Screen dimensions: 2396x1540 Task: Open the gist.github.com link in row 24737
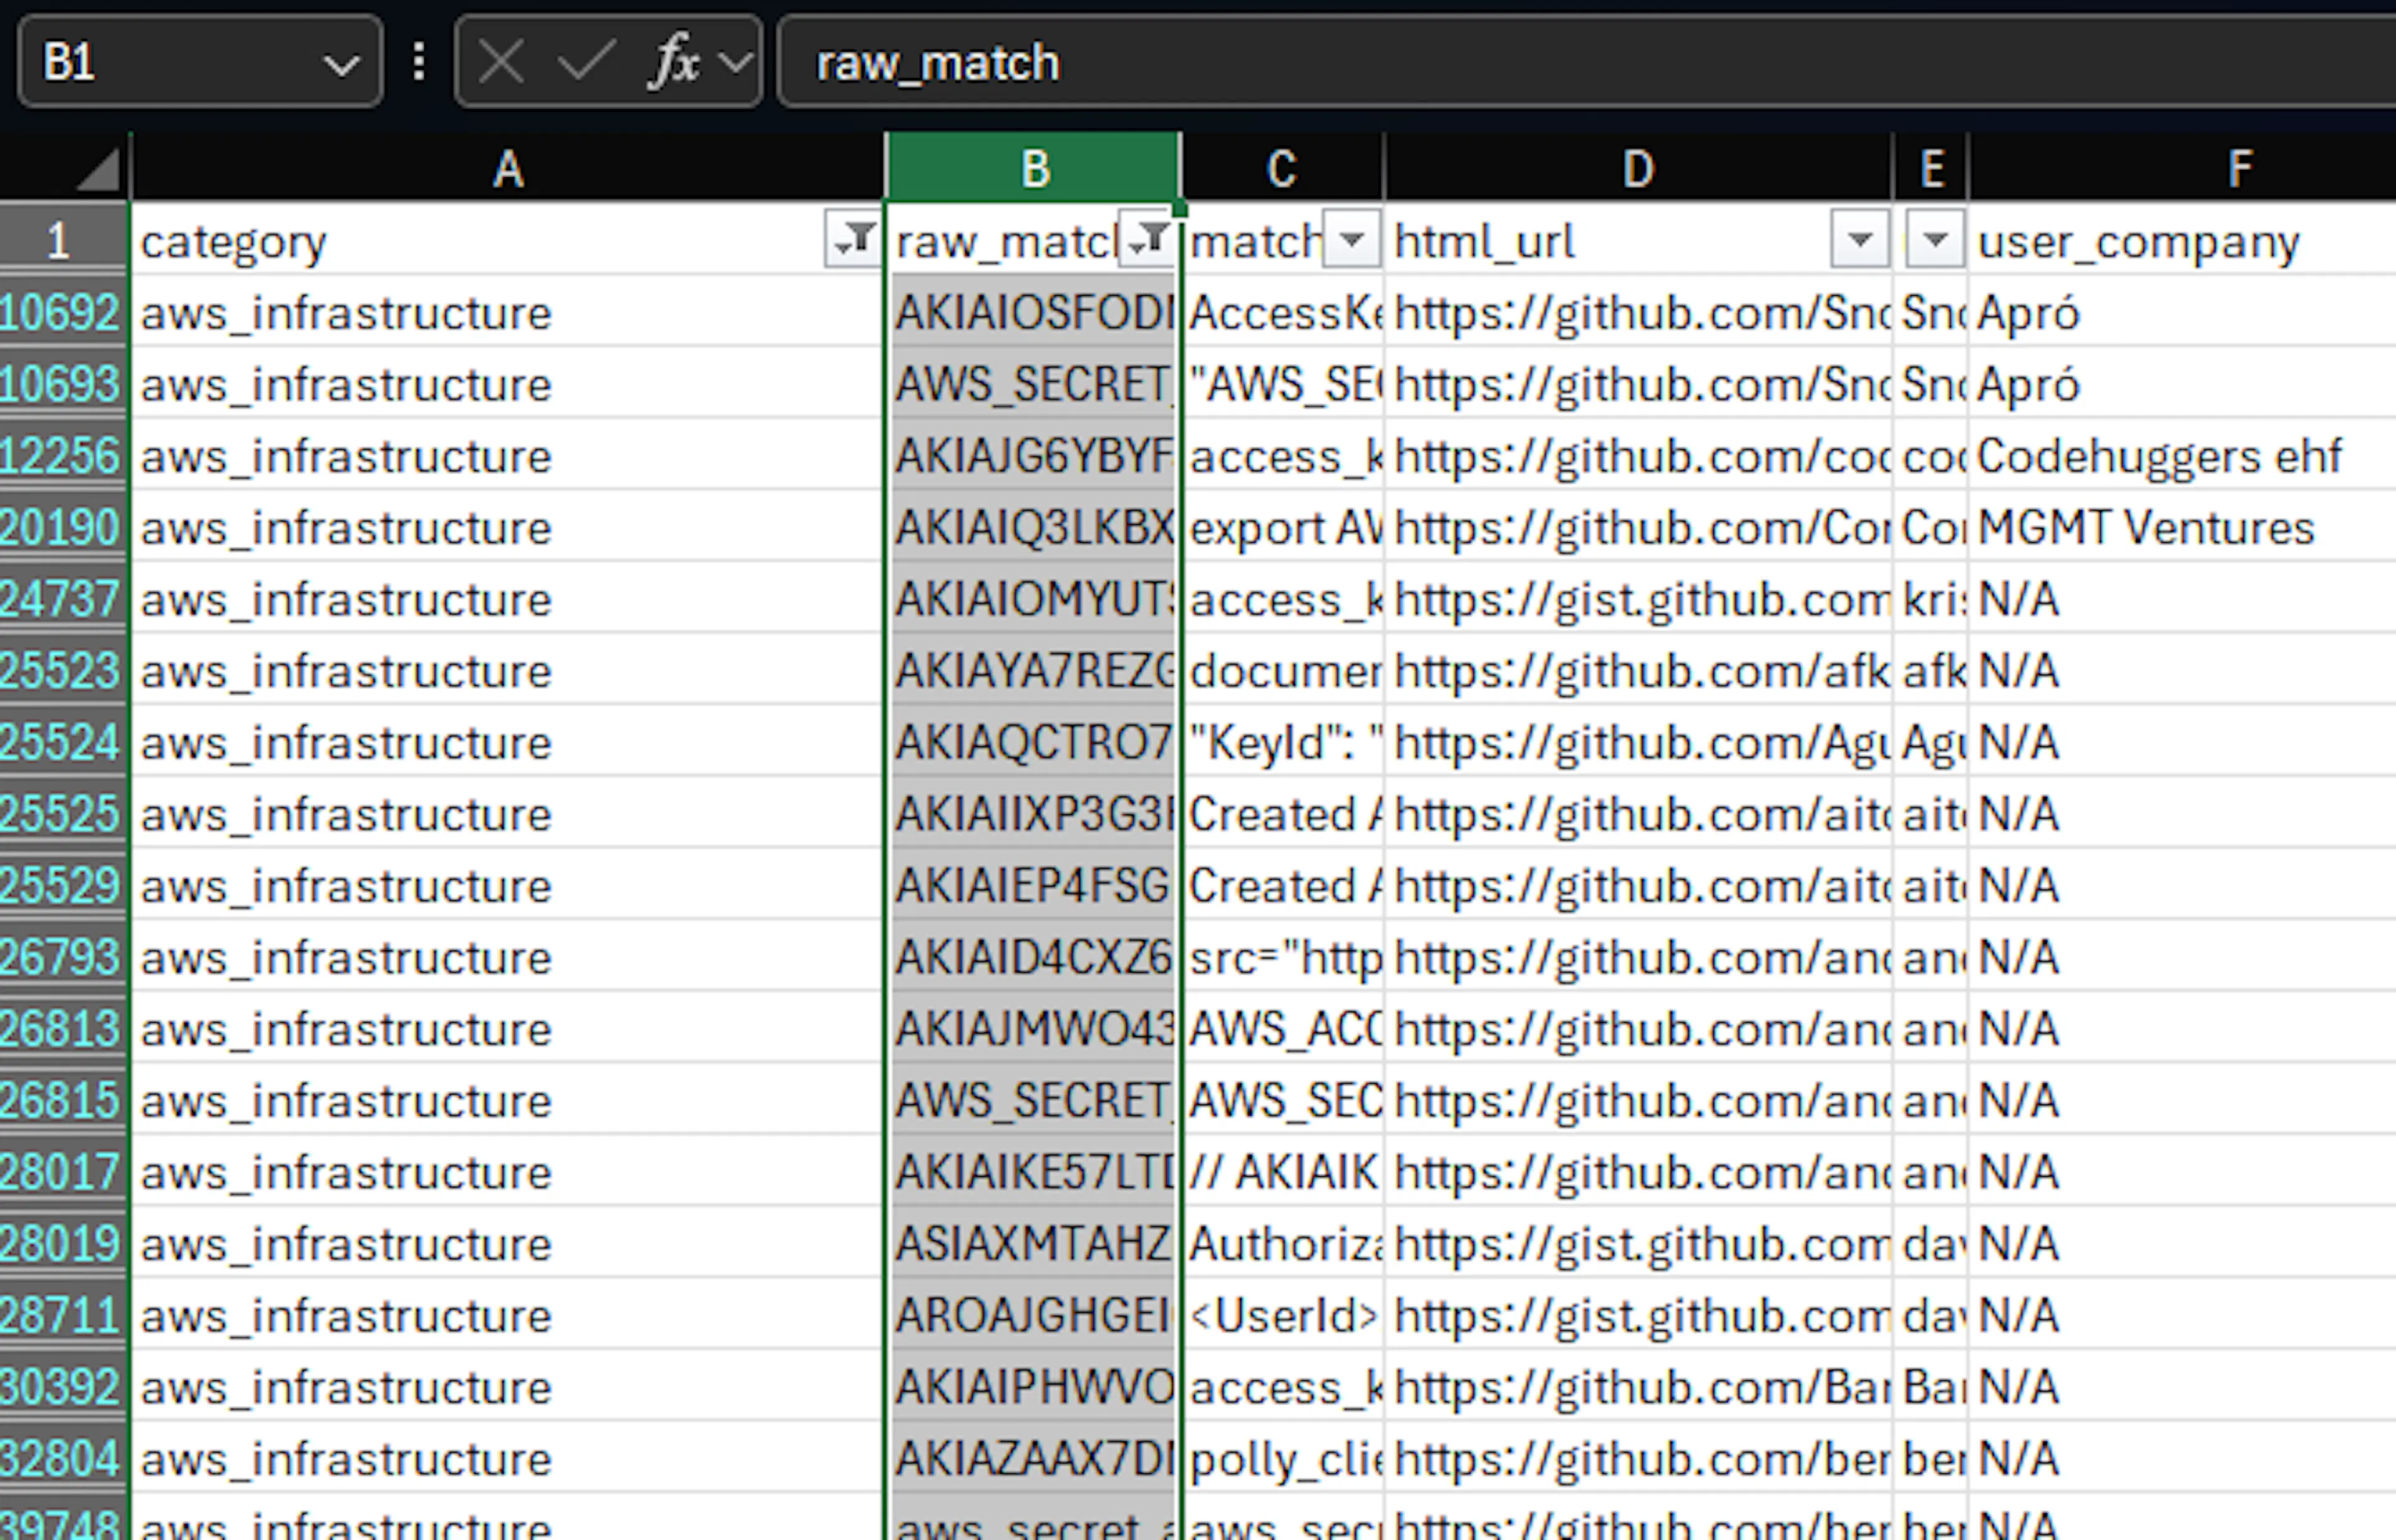pyautogui.click(x=1638, y=599)
